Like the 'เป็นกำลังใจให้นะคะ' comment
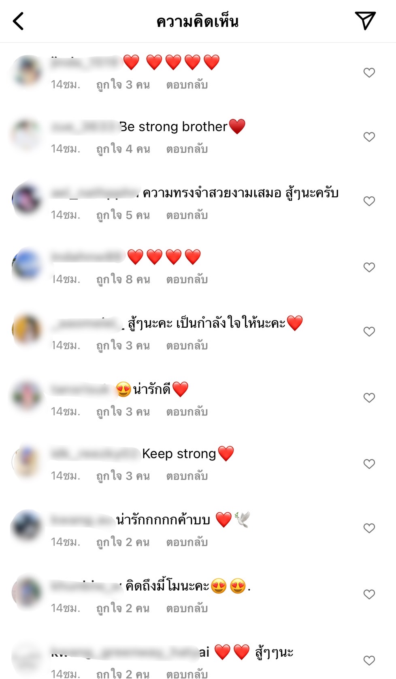Image resolution: width=396 pixels, height=679 pixels. [x=369, y=331]
